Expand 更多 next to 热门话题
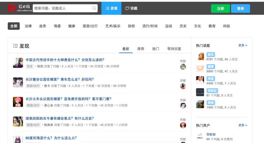 tap(243, 45)
